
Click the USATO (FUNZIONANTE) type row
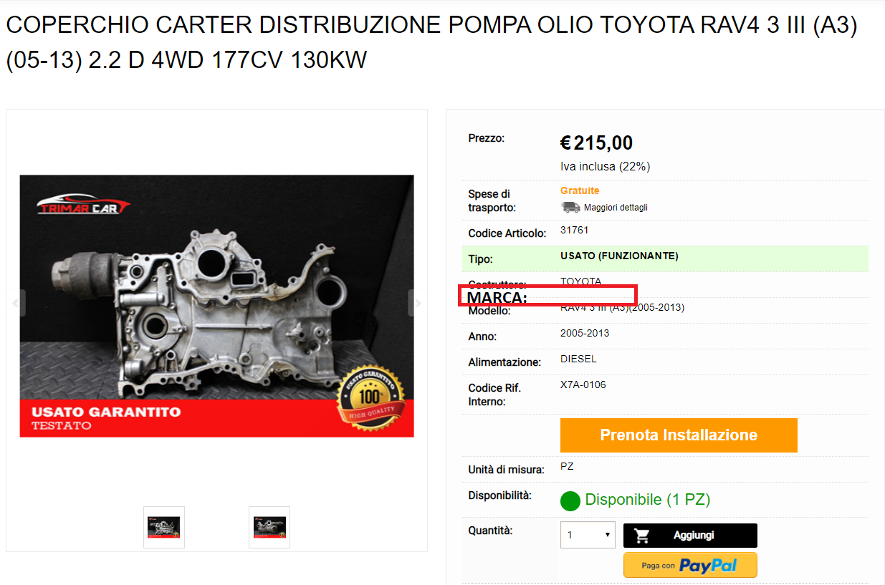pyautogui.click(x=665, y=258)
